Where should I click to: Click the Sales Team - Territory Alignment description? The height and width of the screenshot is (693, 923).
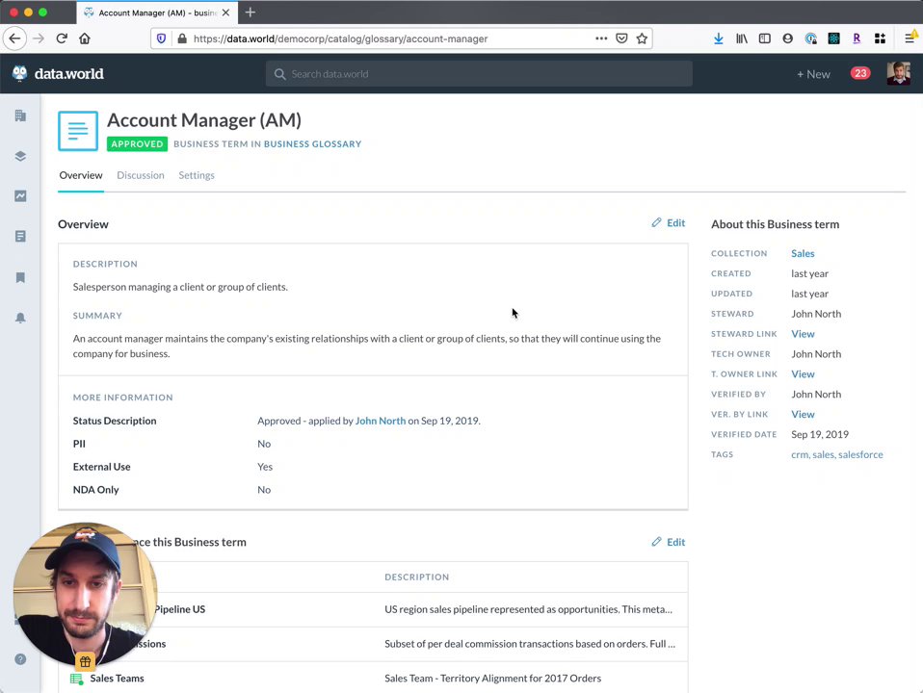pos(492,679)
